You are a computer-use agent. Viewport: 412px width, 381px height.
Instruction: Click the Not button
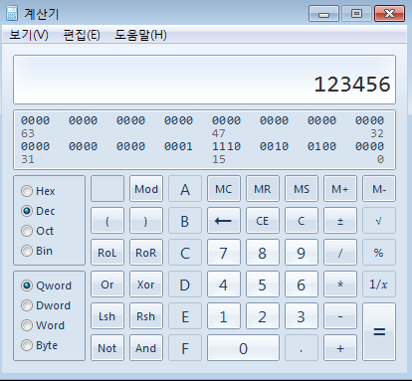click(107, 348)
